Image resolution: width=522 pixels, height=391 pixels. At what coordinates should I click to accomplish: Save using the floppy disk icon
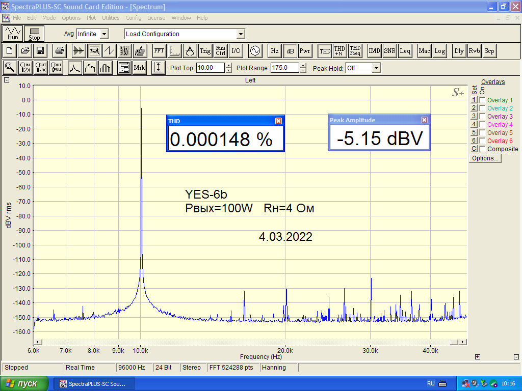tap(40, 51)
